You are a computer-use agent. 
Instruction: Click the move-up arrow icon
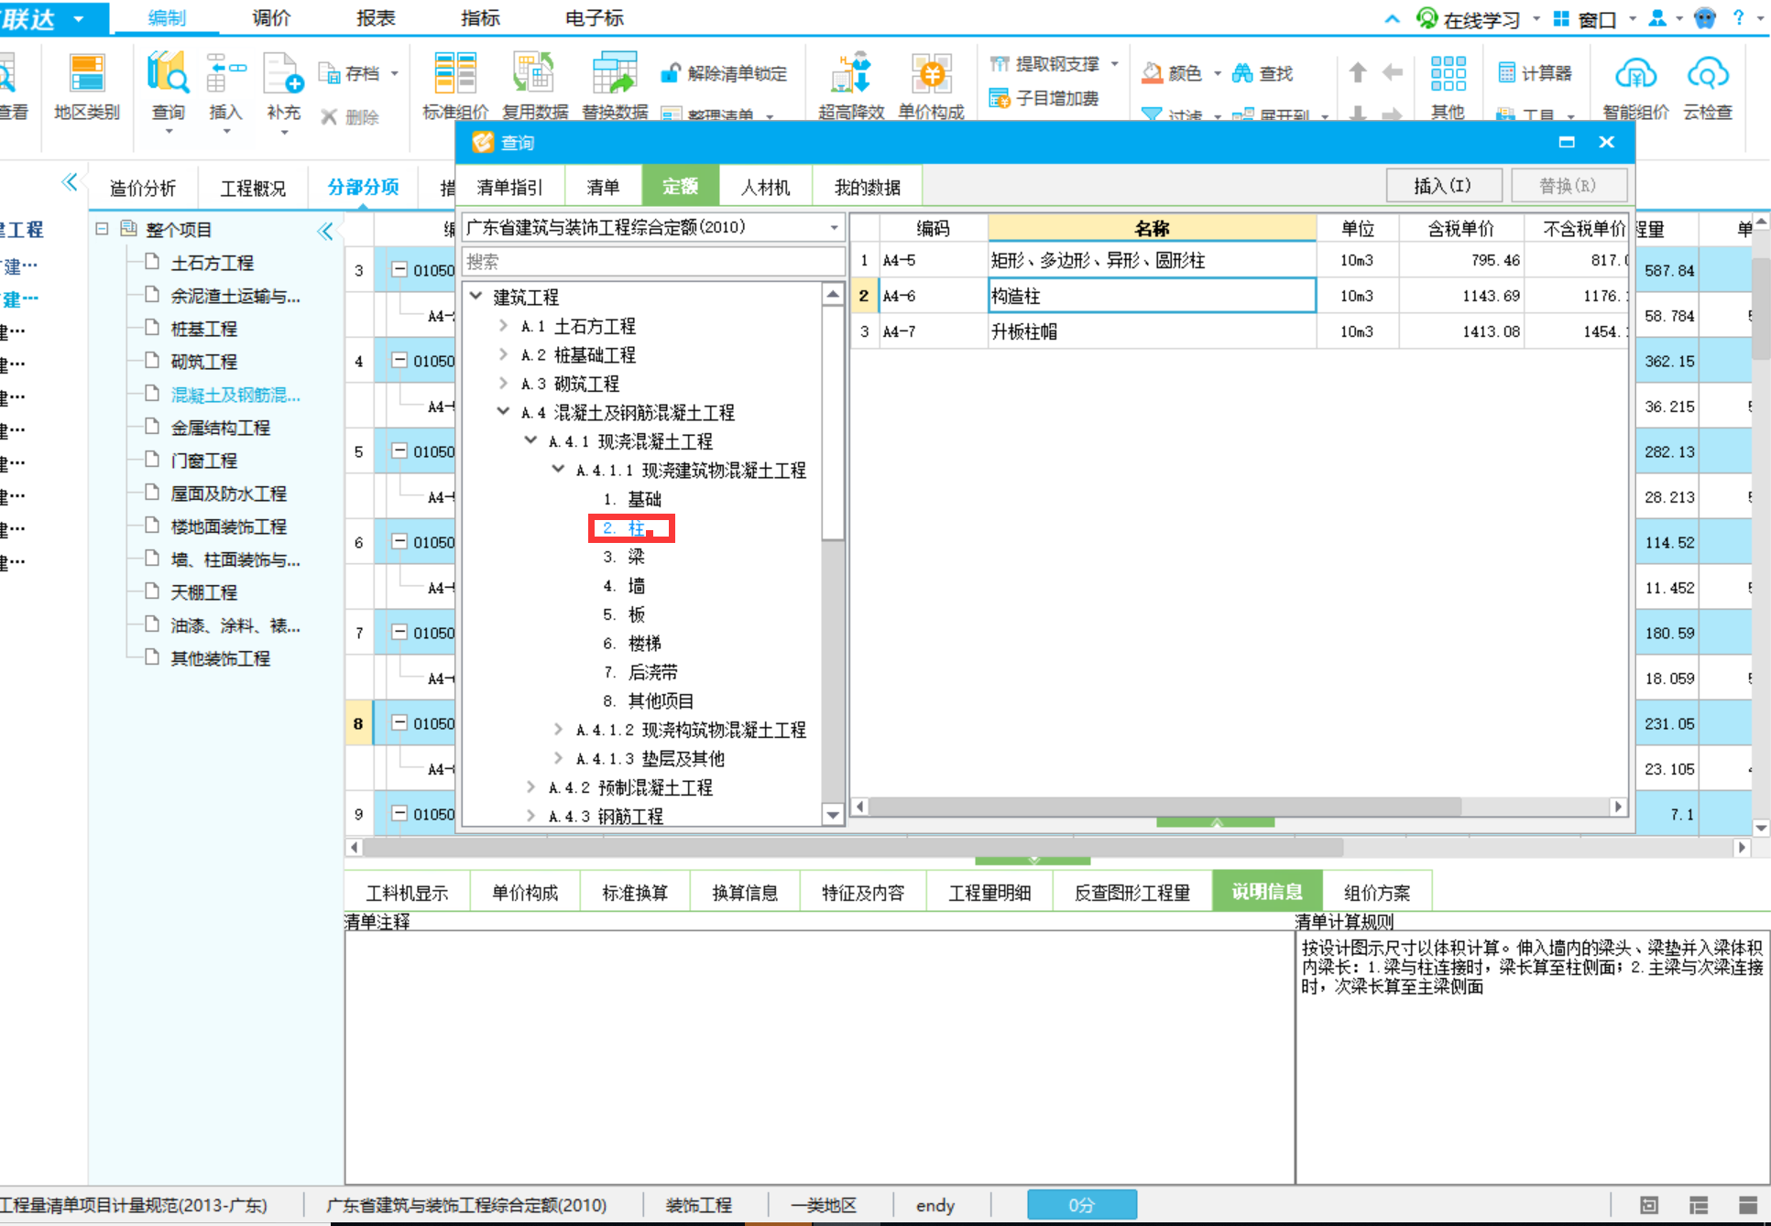pyautogui.click(x=1358, y=72)
